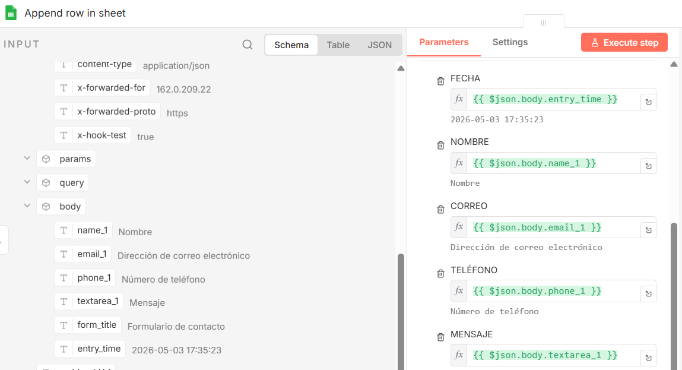Screen dimensions: 682x370
Task: Open expression editor icon for MENSAJE field
Action: [x=649, y=358]
